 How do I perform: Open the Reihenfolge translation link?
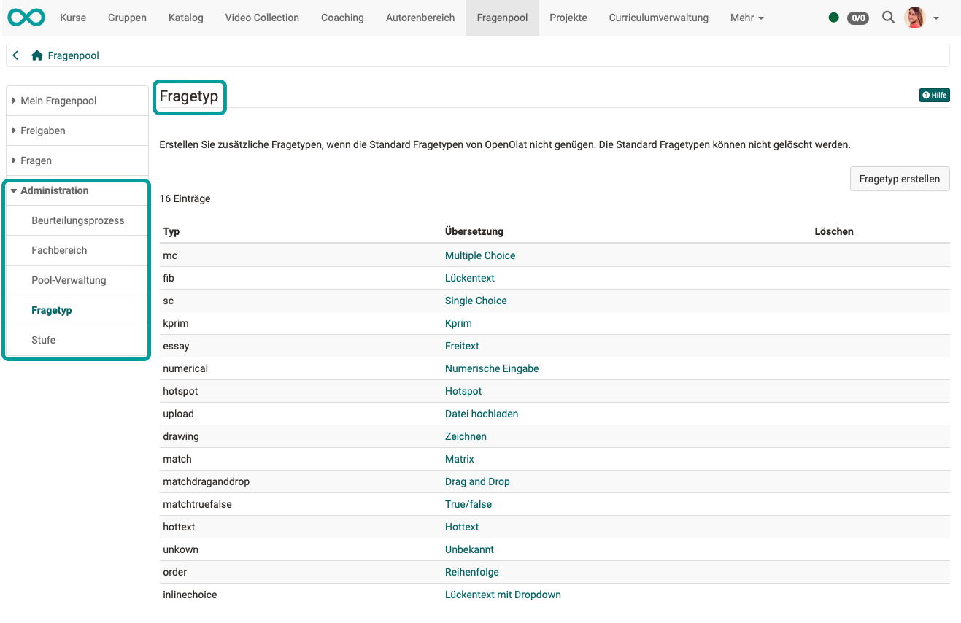click(x=472, y=572)
